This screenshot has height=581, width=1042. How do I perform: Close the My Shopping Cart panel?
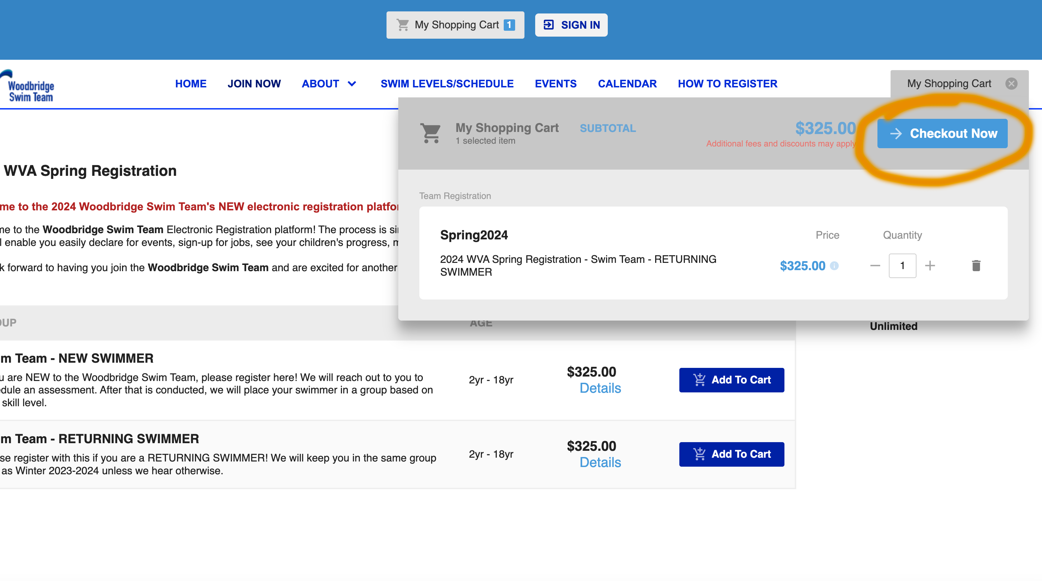1011,84
